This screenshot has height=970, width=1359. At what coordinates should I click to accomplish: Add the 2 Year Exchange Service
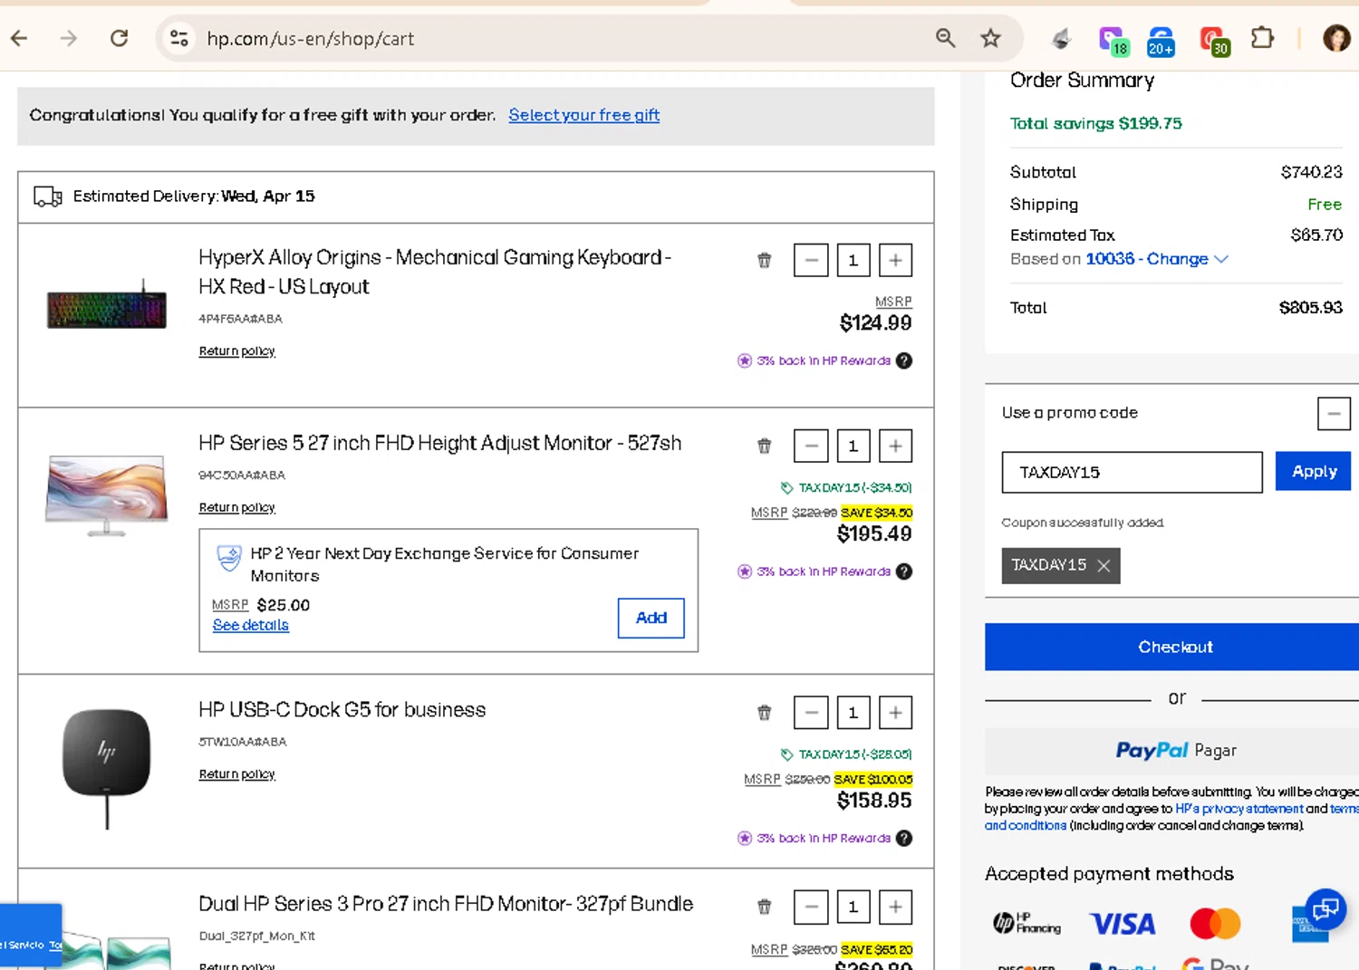pyautogui.click(x=651, y=618)
